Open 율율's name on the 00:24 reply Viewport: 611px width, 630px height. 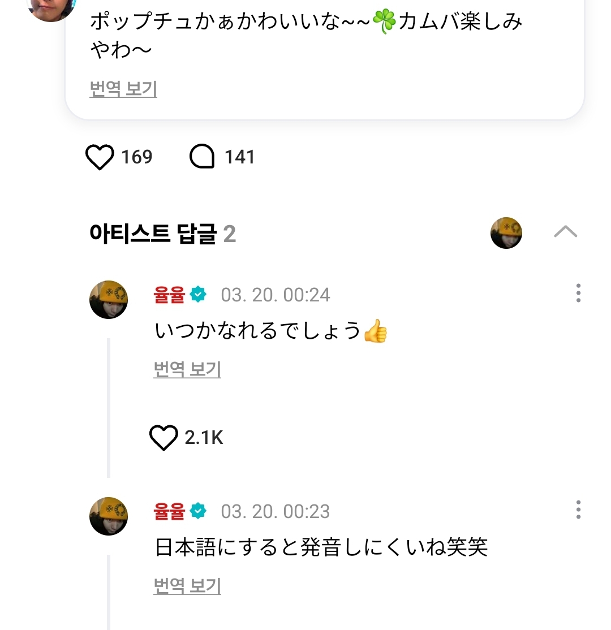(169, 295)
